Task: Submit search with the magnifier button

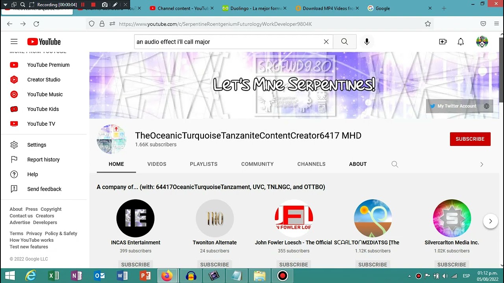Action: tap(345, 42)
